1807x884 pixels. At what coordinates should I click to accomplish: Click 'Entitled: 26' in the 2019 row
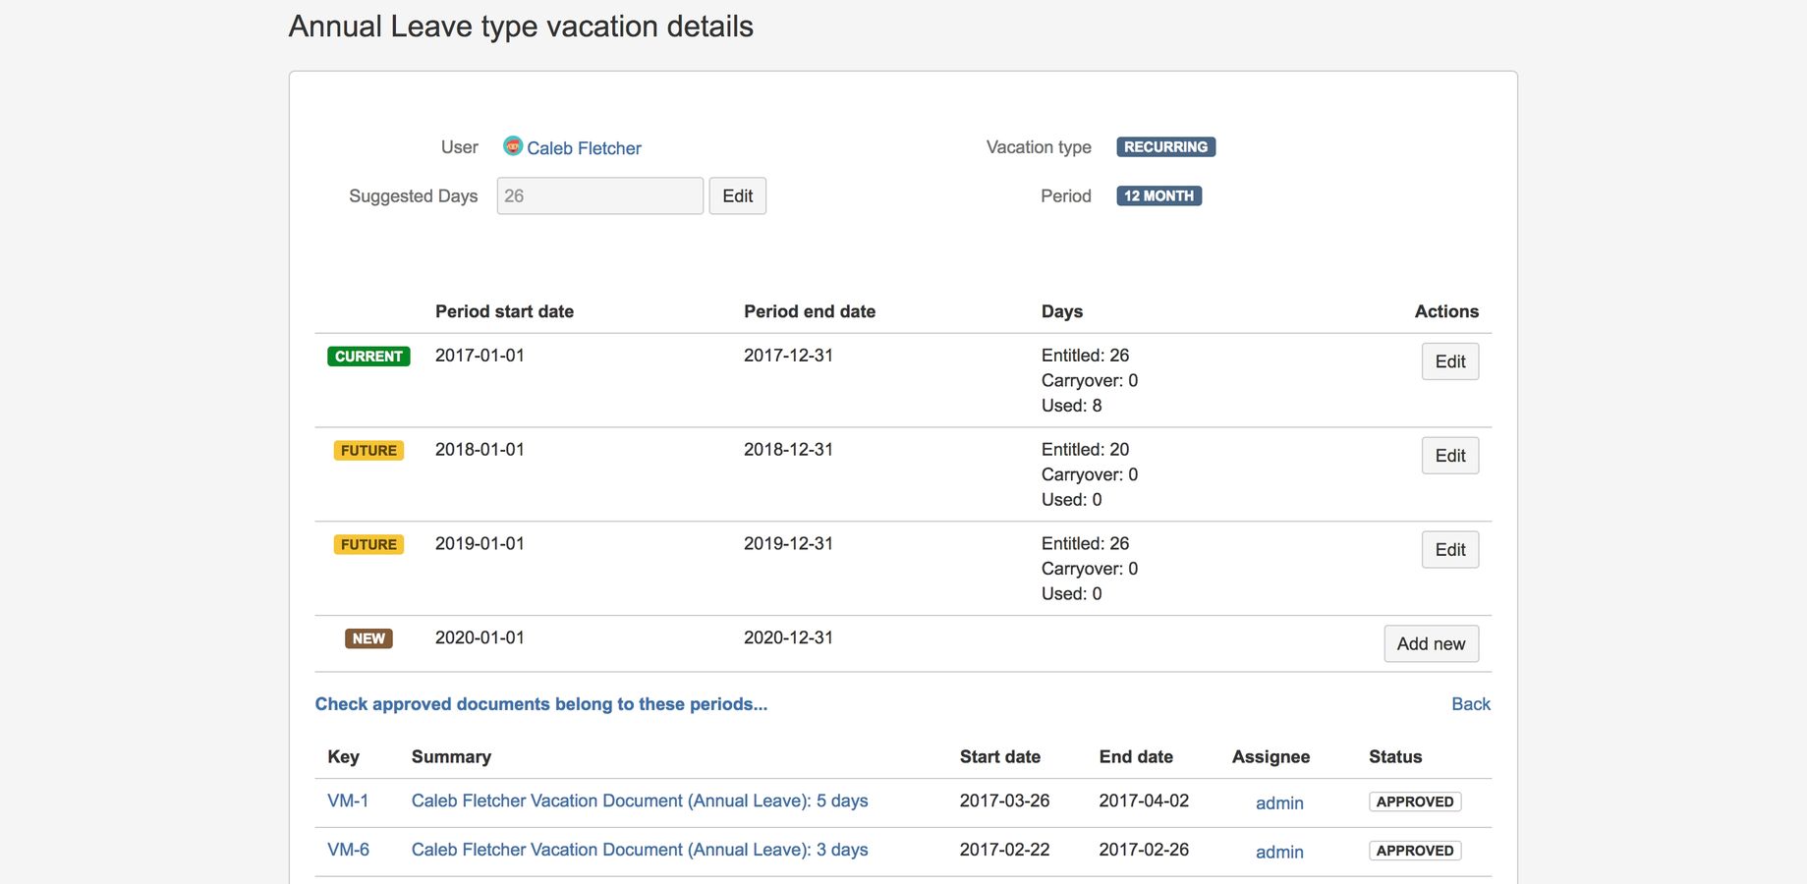coord(1085,544)
